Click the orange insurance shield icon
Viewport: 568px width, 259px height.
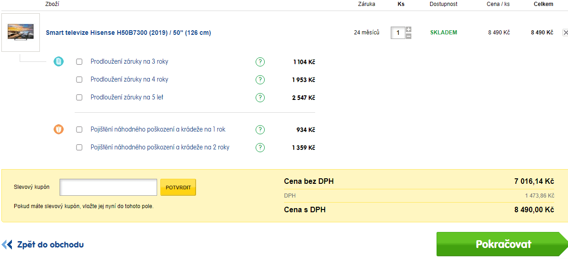59,129
